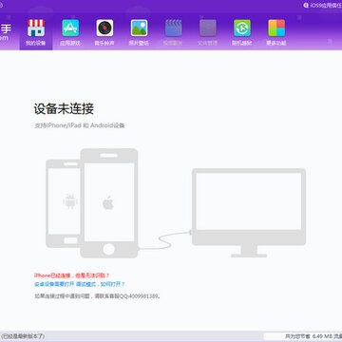
Task: Open the 刷机越狱 green flash/jailbreak icon
Action: click(x=242, y=28)
